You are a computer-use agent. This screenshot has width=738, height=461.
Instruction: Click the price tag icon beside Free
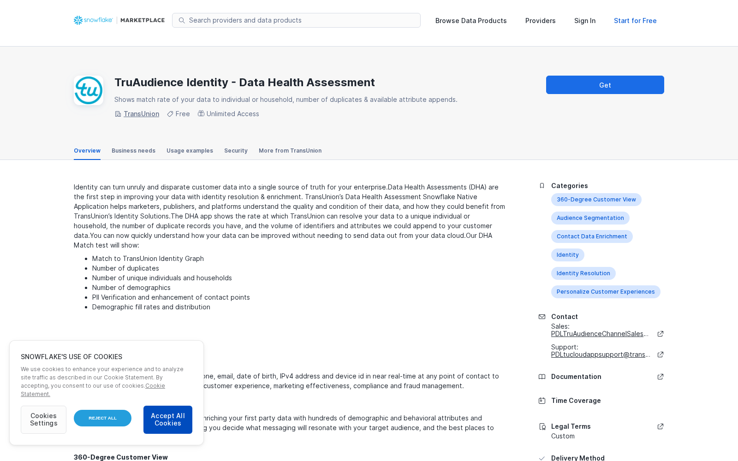pos(170,114)
